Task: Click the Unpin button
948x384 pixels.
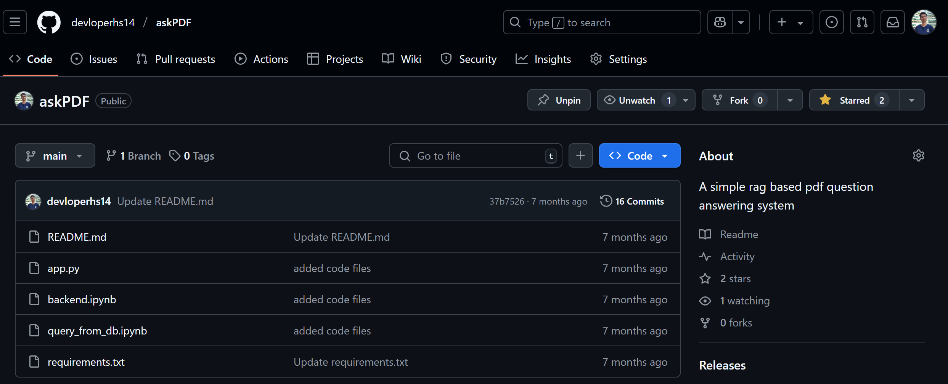Action: click(x=559, y=100)
